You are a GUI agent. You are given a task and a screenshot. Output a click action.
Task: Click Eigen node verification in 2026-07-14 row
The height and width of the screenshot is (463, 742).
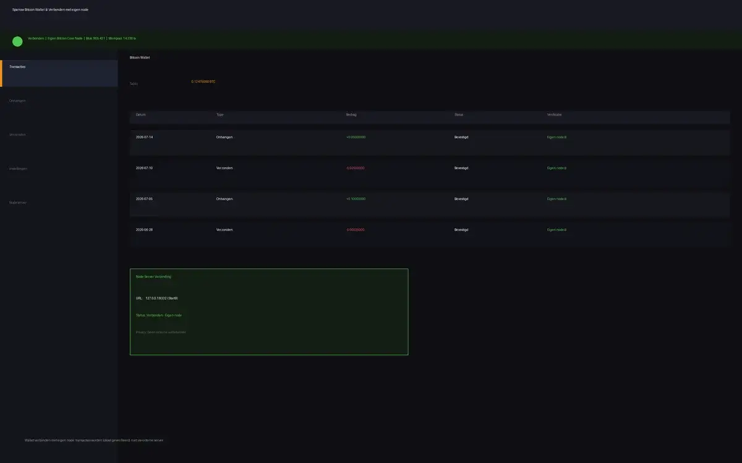(556, 137)
